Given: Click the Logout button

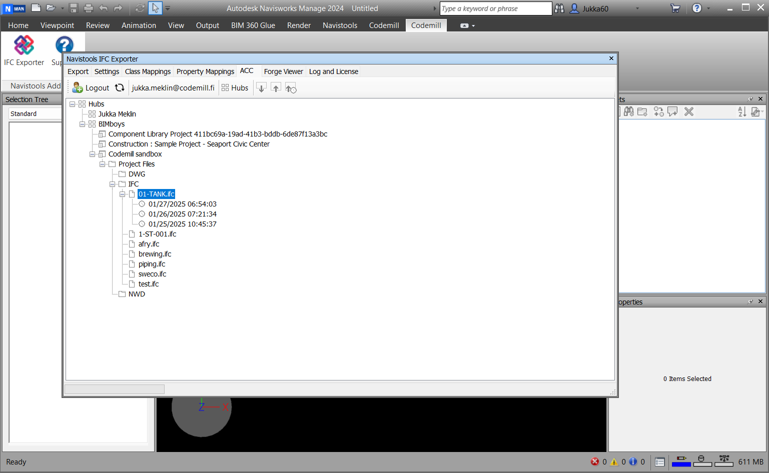Looking at the screenshot, I should pyautogui.click(x=91, y=88).
